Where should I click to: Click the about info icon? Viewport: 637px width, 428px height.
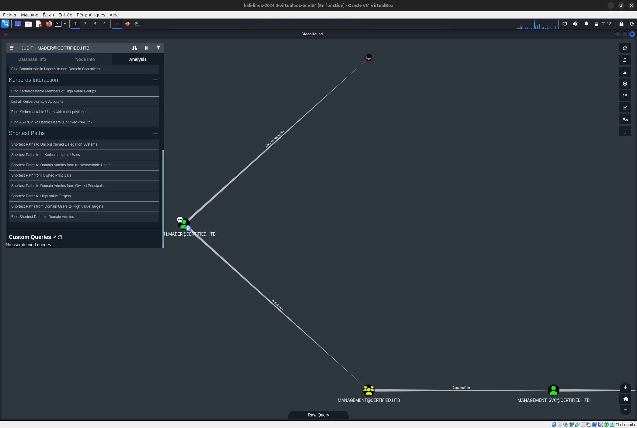click(625, 131)
